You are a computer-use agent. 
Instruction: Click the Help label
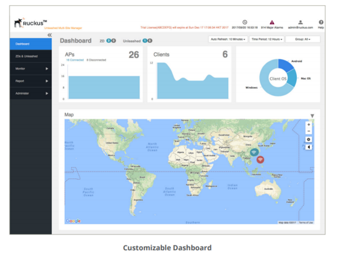(x=321, y=28)
